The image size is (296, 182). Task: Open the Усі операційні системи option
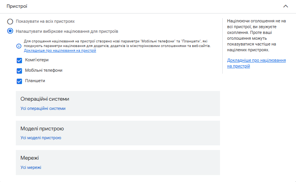click(x=43, y=109)
